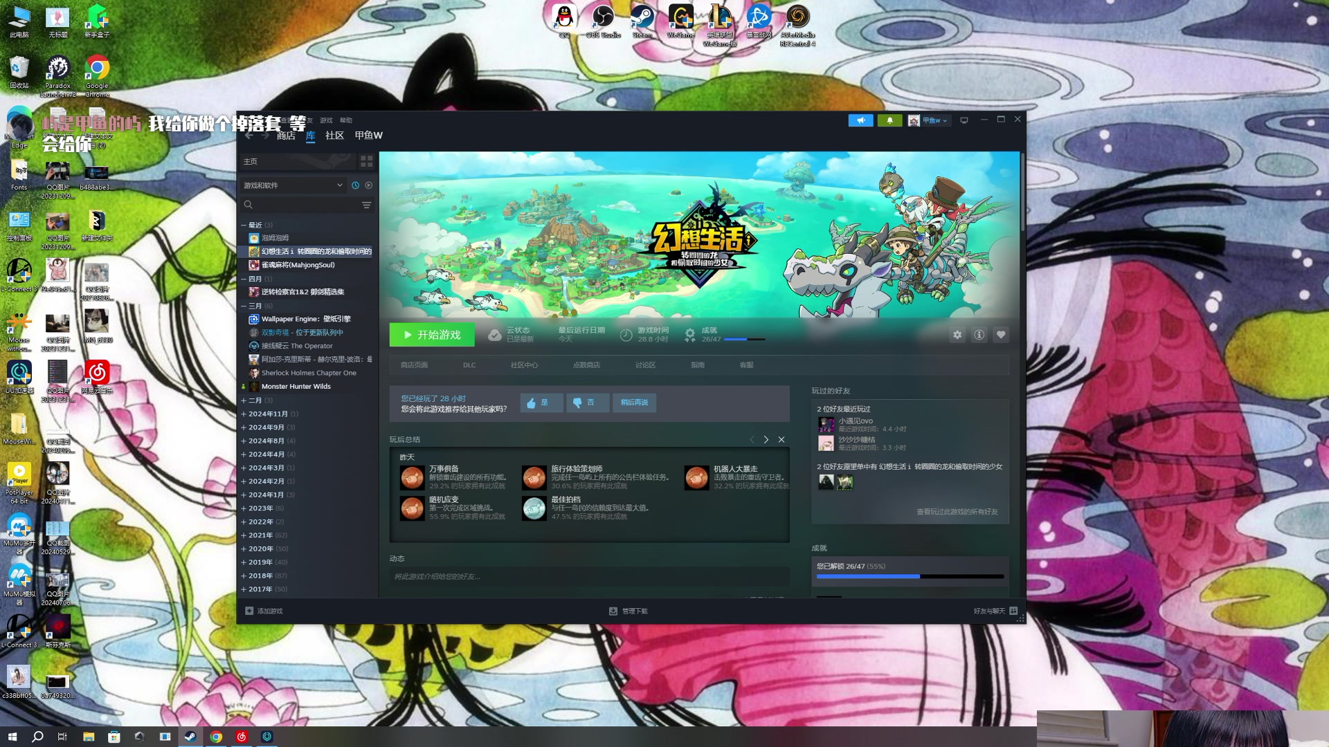1329x747 pixels.
Task: Click 稍后再说 button
Action: [634, 403]
